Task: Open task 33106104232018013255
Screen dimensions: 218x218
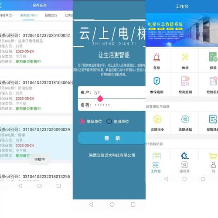Action: [x=36, y=177]
